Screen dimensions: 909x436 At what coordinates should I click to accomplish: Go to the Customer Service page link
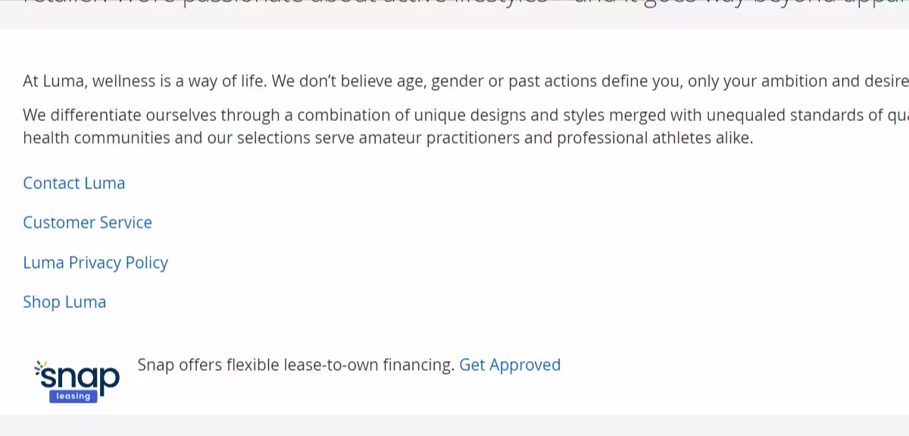(x=87, y=223)
